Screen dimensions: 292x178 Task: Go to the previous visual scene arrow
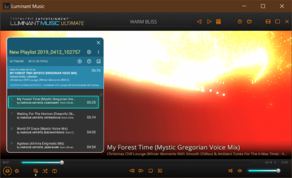(199, 22)
